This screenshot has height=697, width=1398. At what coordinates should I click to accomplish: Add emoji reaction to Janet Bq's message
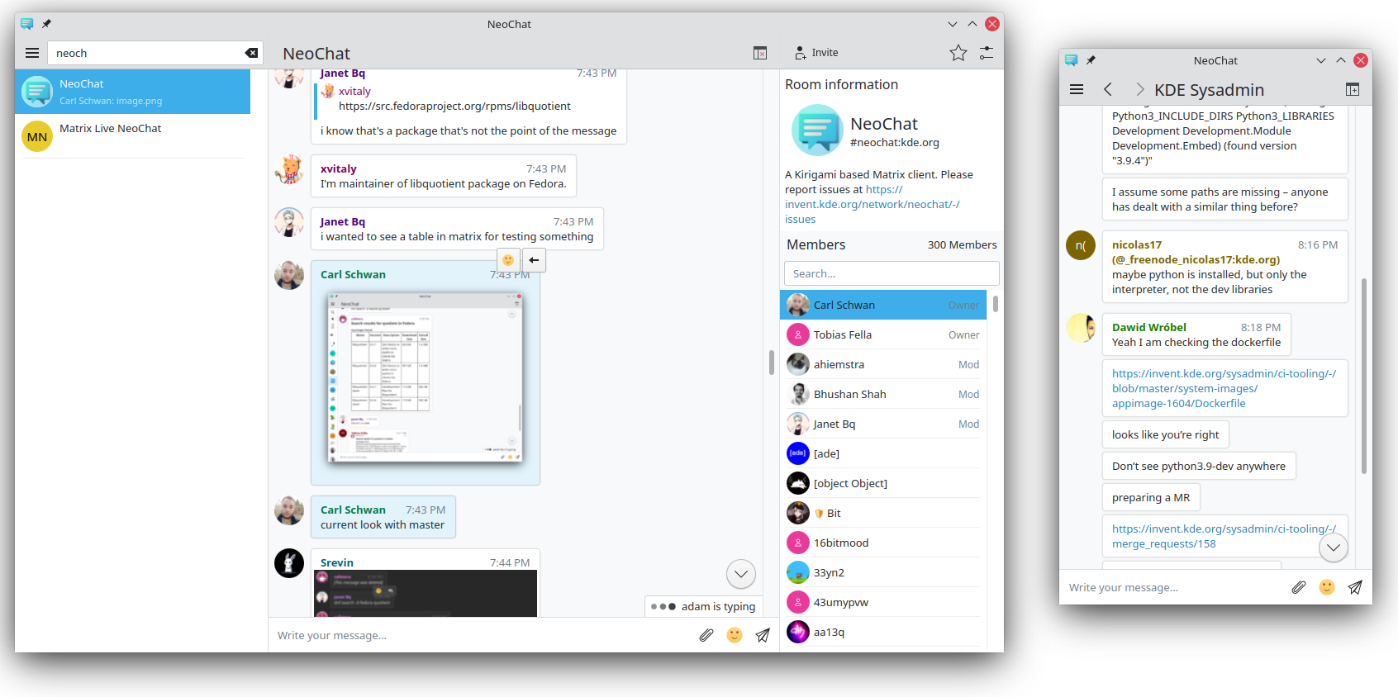coord(508,260)
